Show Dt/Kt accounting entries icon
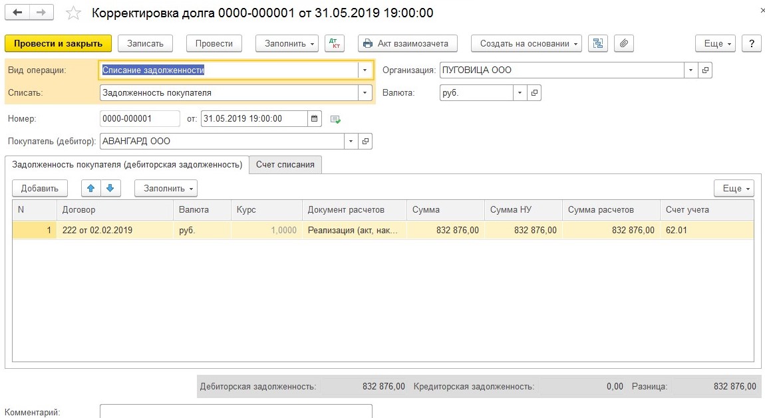 click(x=335, y=43)
